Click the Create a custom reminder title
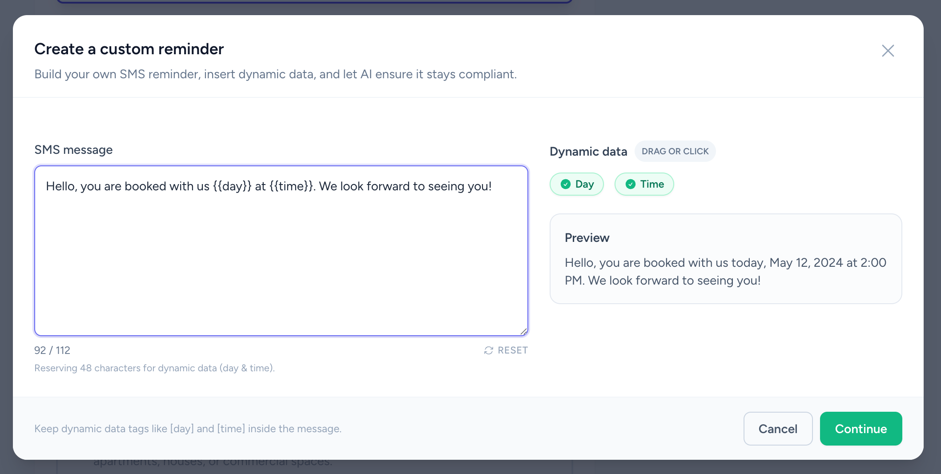The image size is (941, 474). coord(129,49)
